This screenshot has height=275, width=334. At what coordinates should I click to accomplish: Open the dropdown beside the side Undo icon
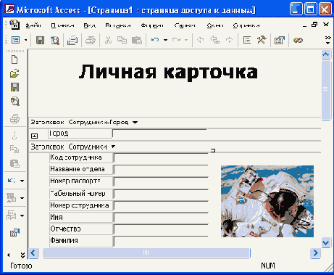(x=22, y=181)
